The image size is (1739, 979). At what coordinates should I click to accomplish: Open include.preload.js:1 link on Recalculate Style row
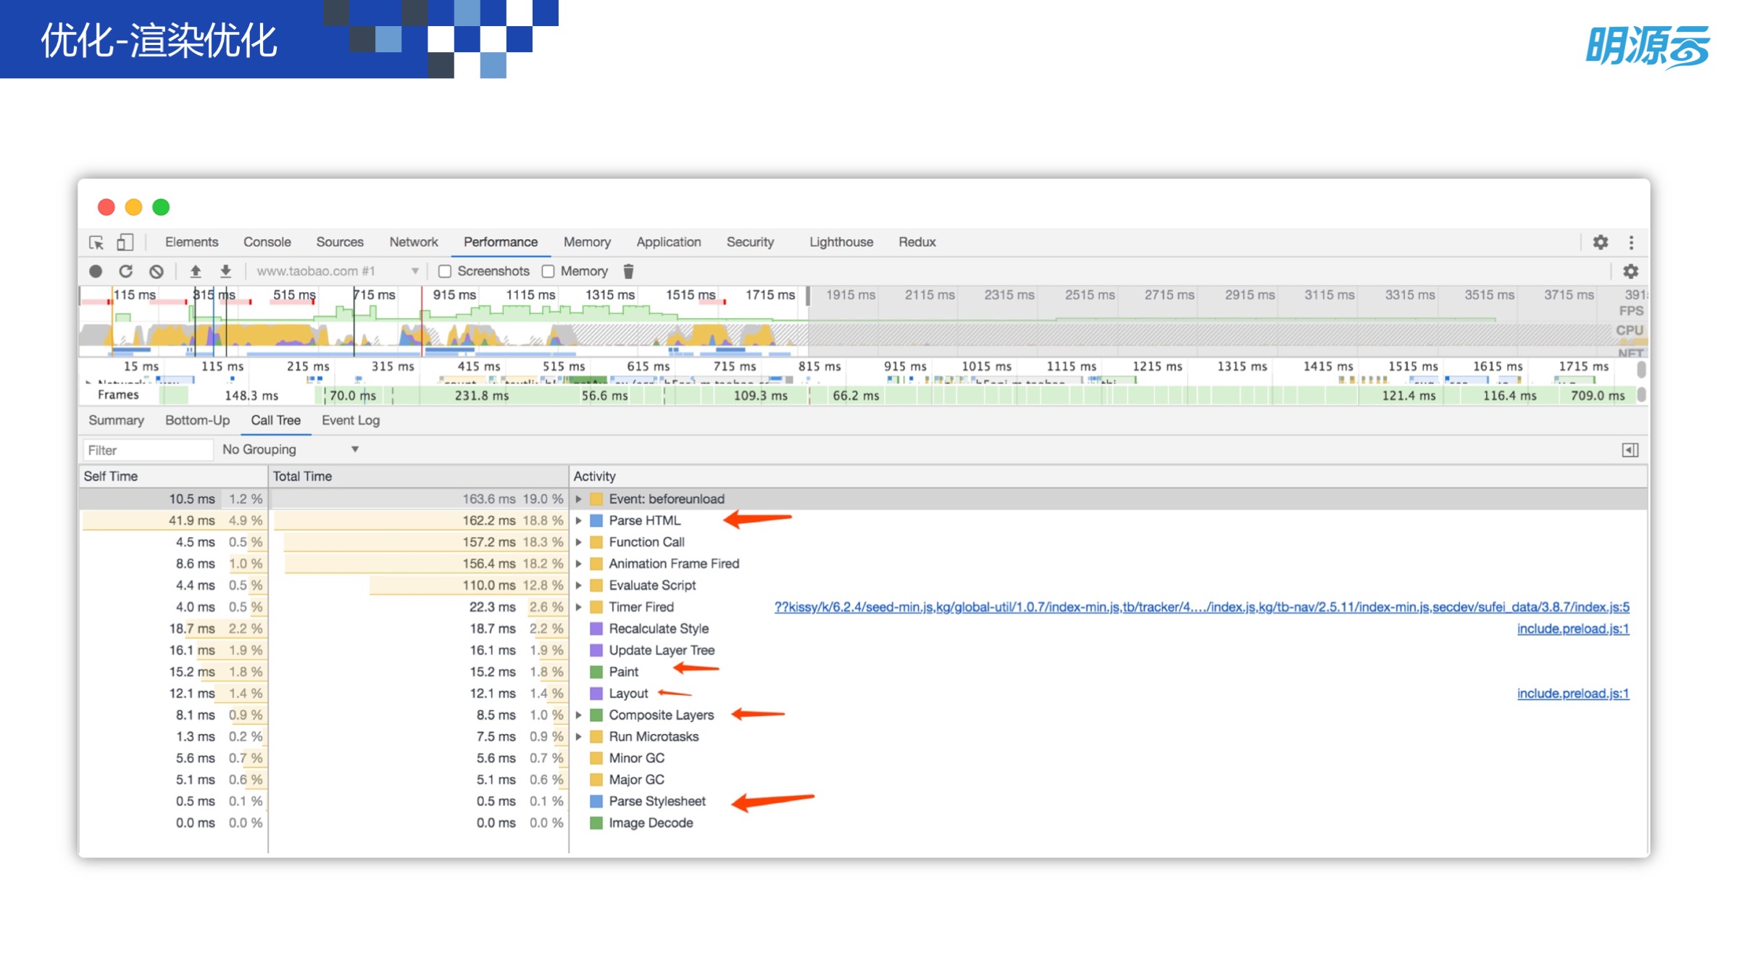1573,629
